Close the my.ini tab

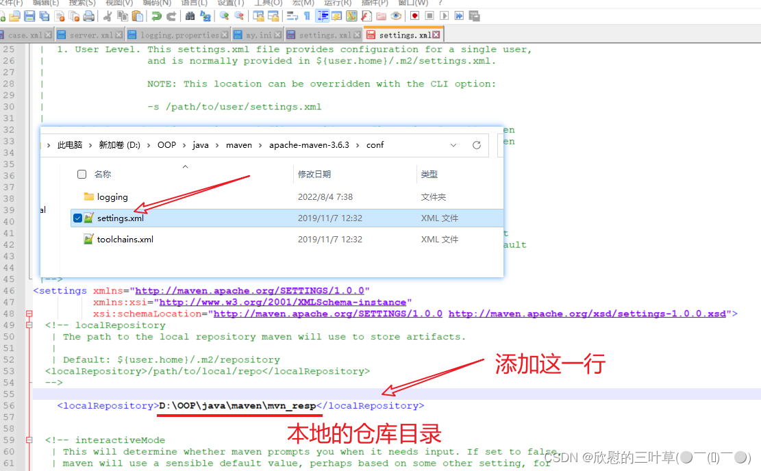point(277,35)
